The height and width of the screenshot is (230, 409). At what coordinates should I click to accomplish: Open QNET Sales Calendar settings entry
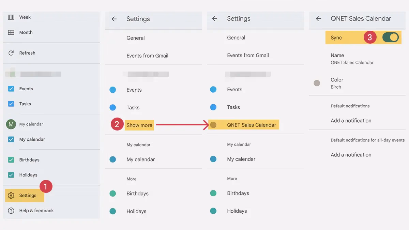tap(243, 125)
